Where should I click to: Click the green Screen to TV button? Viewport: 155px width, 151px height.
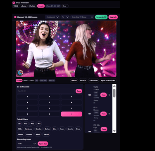pyautogui.click(x=101, y=17)
